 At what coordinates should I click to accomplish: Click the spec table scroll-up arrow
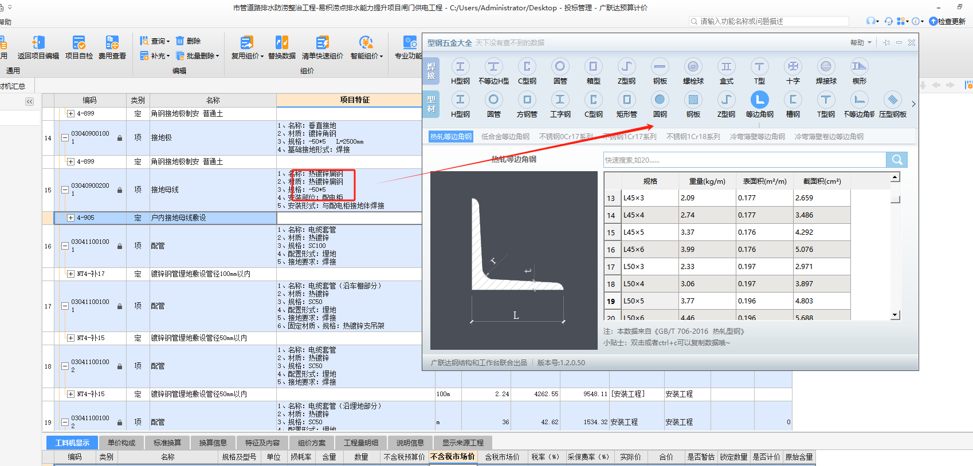[x=895, y=177]
